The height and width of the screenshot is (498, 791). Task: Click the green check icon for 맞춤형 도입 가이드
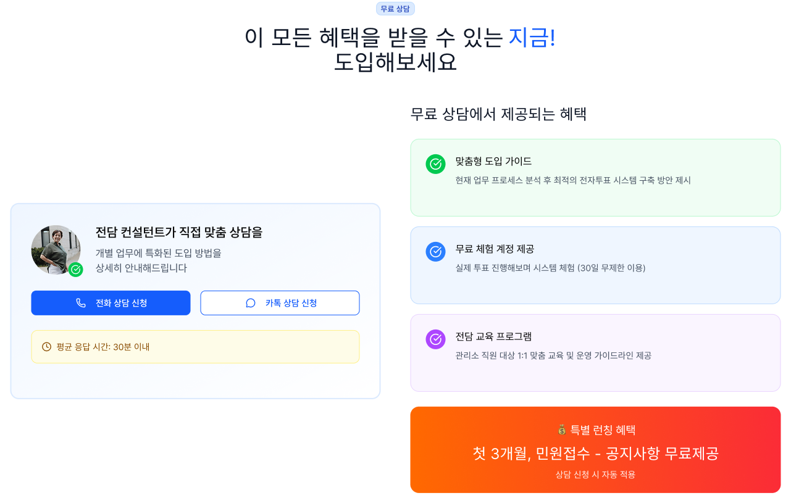(435, 164)
